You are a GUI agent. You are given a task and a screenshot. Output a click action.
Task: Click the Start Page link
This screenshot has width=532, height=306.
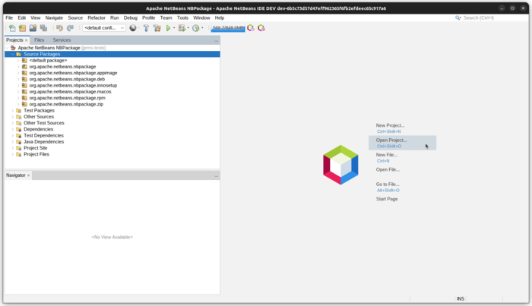point(387,199)
